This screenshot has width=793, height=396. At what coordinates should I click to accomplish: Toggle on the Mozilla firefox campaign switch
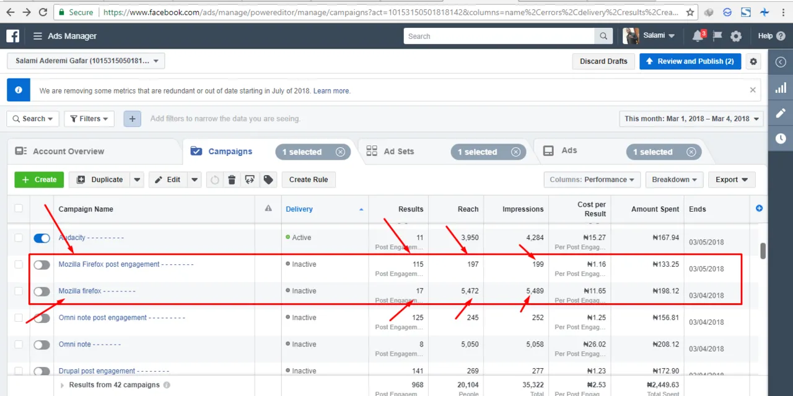pyautogui.click(x=42, y=291)
